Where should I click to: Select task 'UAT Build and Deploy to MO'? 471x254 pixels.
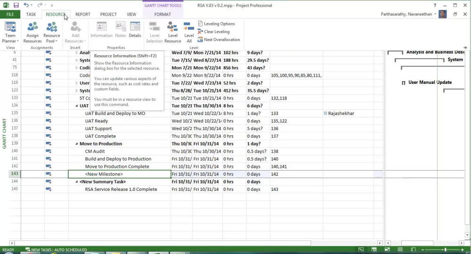coord(115,113)
